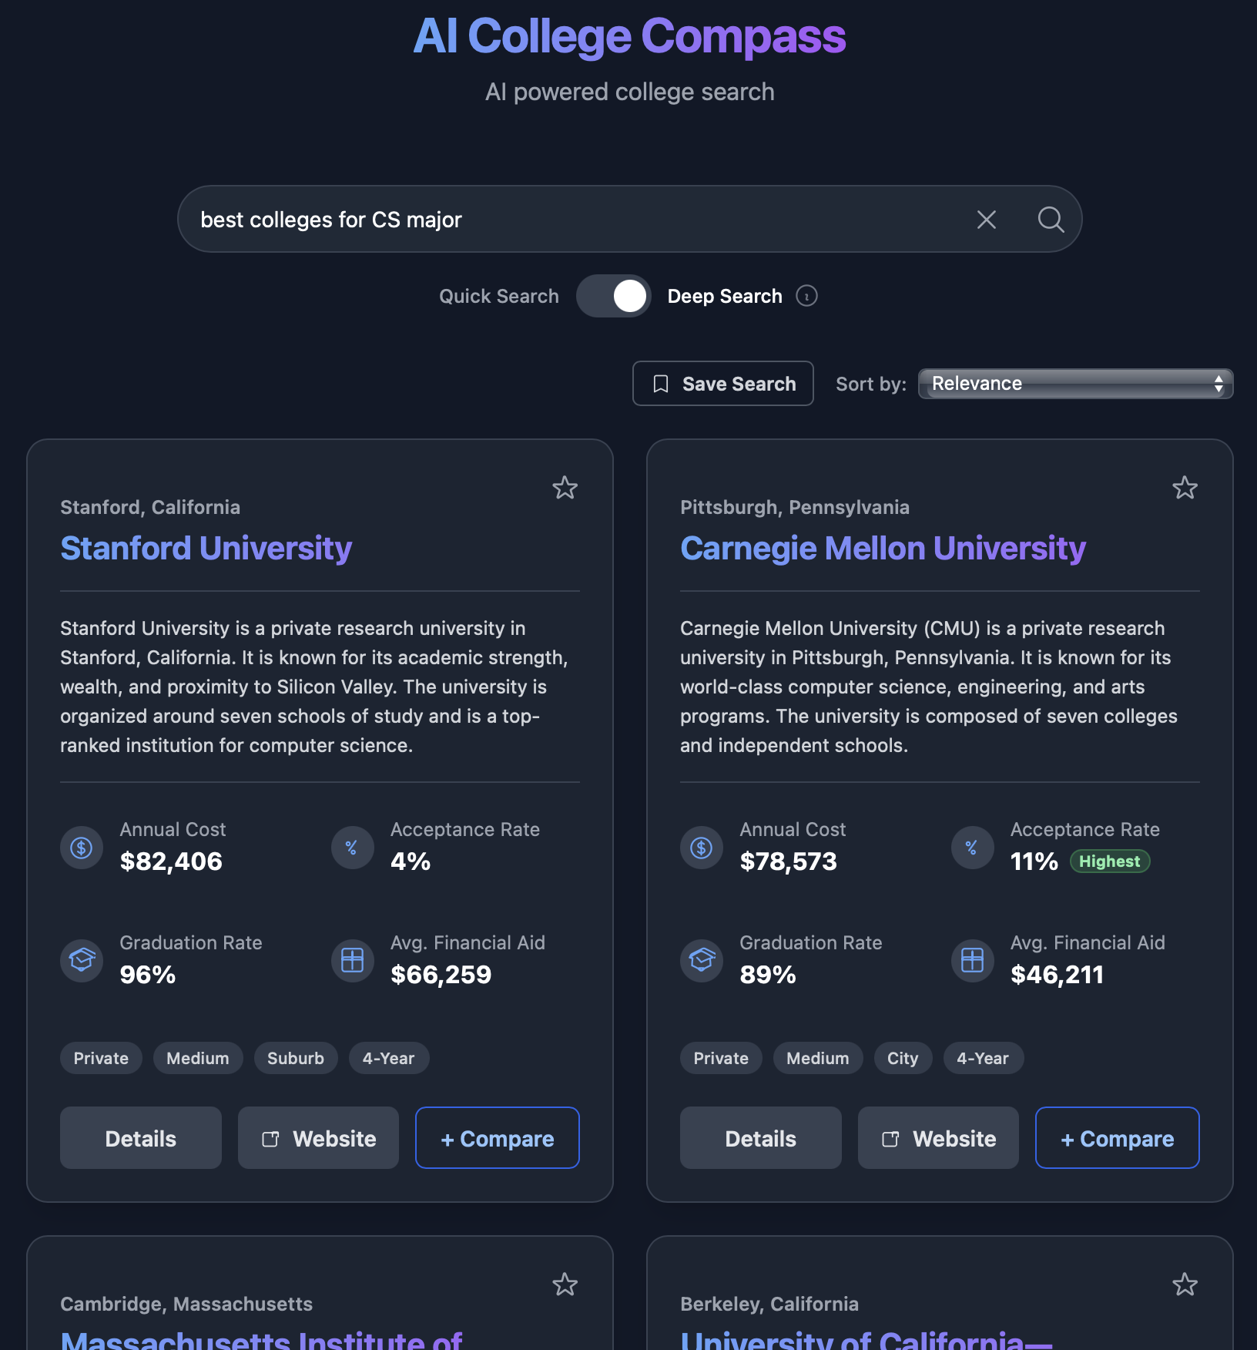Click the Highest badge next to CMU acceptance rate

(1109, 861)
